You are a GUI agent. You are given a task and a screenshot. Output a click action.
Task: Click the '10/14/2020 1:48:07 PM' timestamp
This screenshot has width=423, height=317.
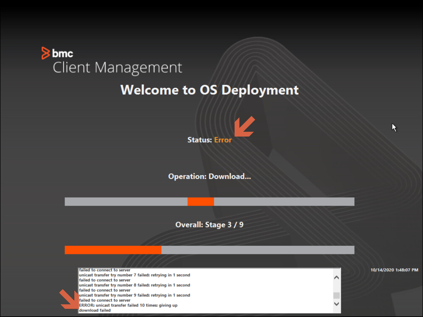coord(394,270)
